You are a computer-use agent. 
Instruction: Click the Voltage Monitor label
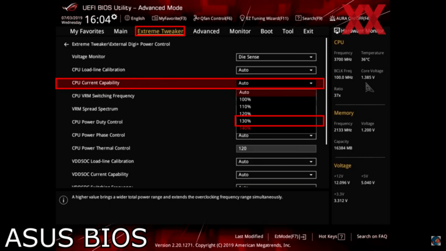(x=89, y=57)
